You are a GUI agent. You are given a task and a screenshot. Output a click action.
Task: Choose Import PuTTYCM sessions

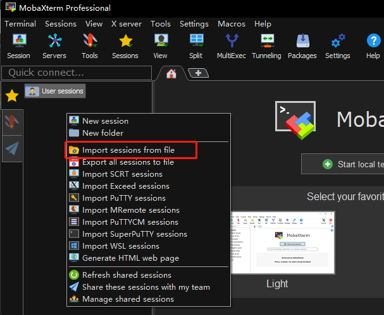[x=149, y=222]
